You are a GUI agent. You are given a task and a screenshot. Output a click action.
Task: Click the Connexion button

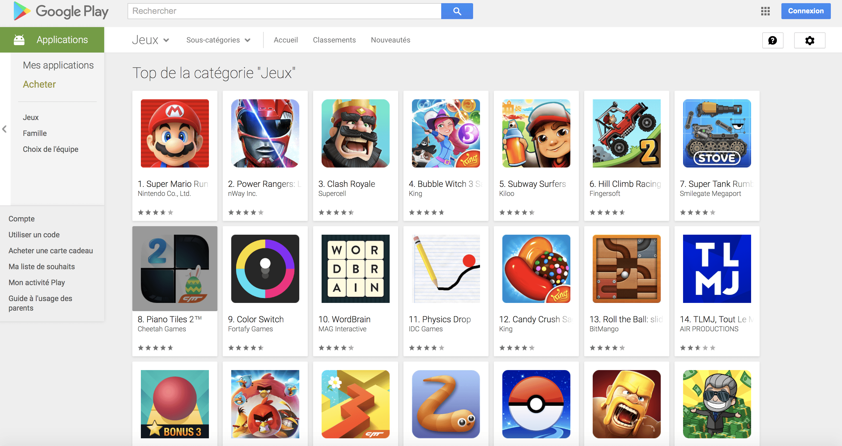[x=806, y=11]
